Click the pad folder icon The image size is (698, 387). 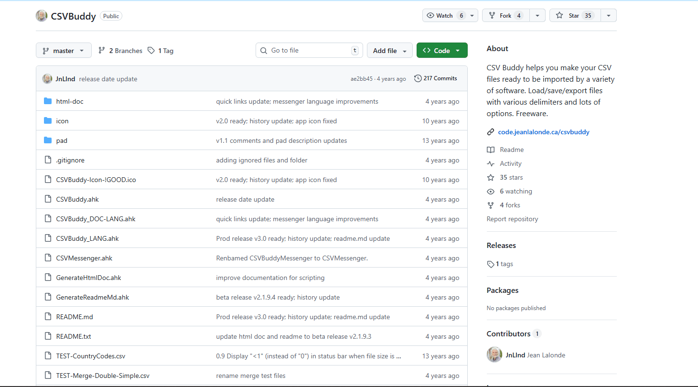[48, 140]
